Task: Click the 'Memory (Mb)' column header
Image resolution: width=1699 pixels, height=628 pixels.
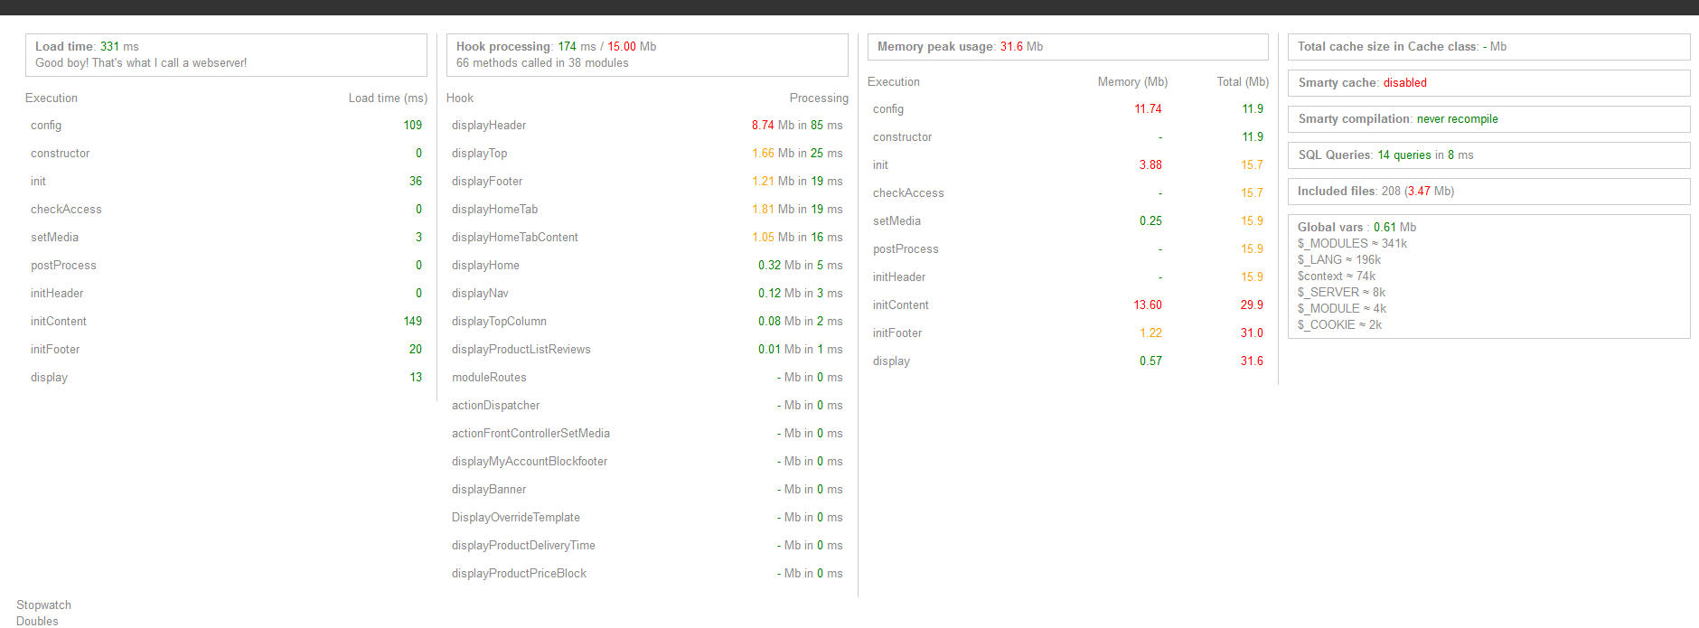Action: 1132,82
